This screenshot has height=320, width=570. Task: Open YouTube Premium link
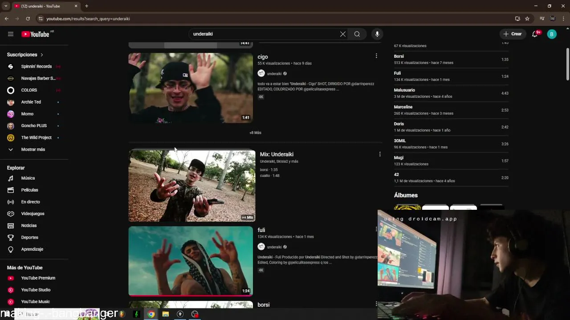(34, 278)
